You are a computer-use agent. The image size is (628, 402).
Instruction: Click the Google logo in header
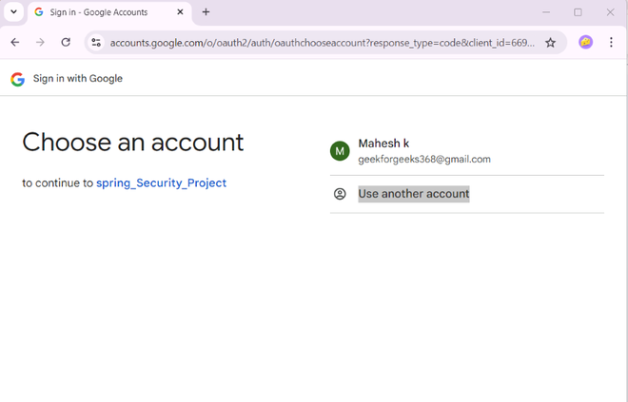tap(17, 79)
